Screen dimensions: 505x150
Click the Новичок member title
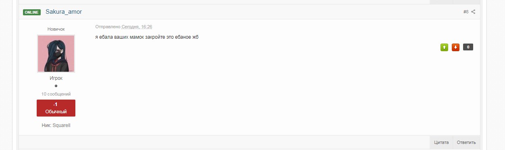pyautogui.click(x=56, y=29)
